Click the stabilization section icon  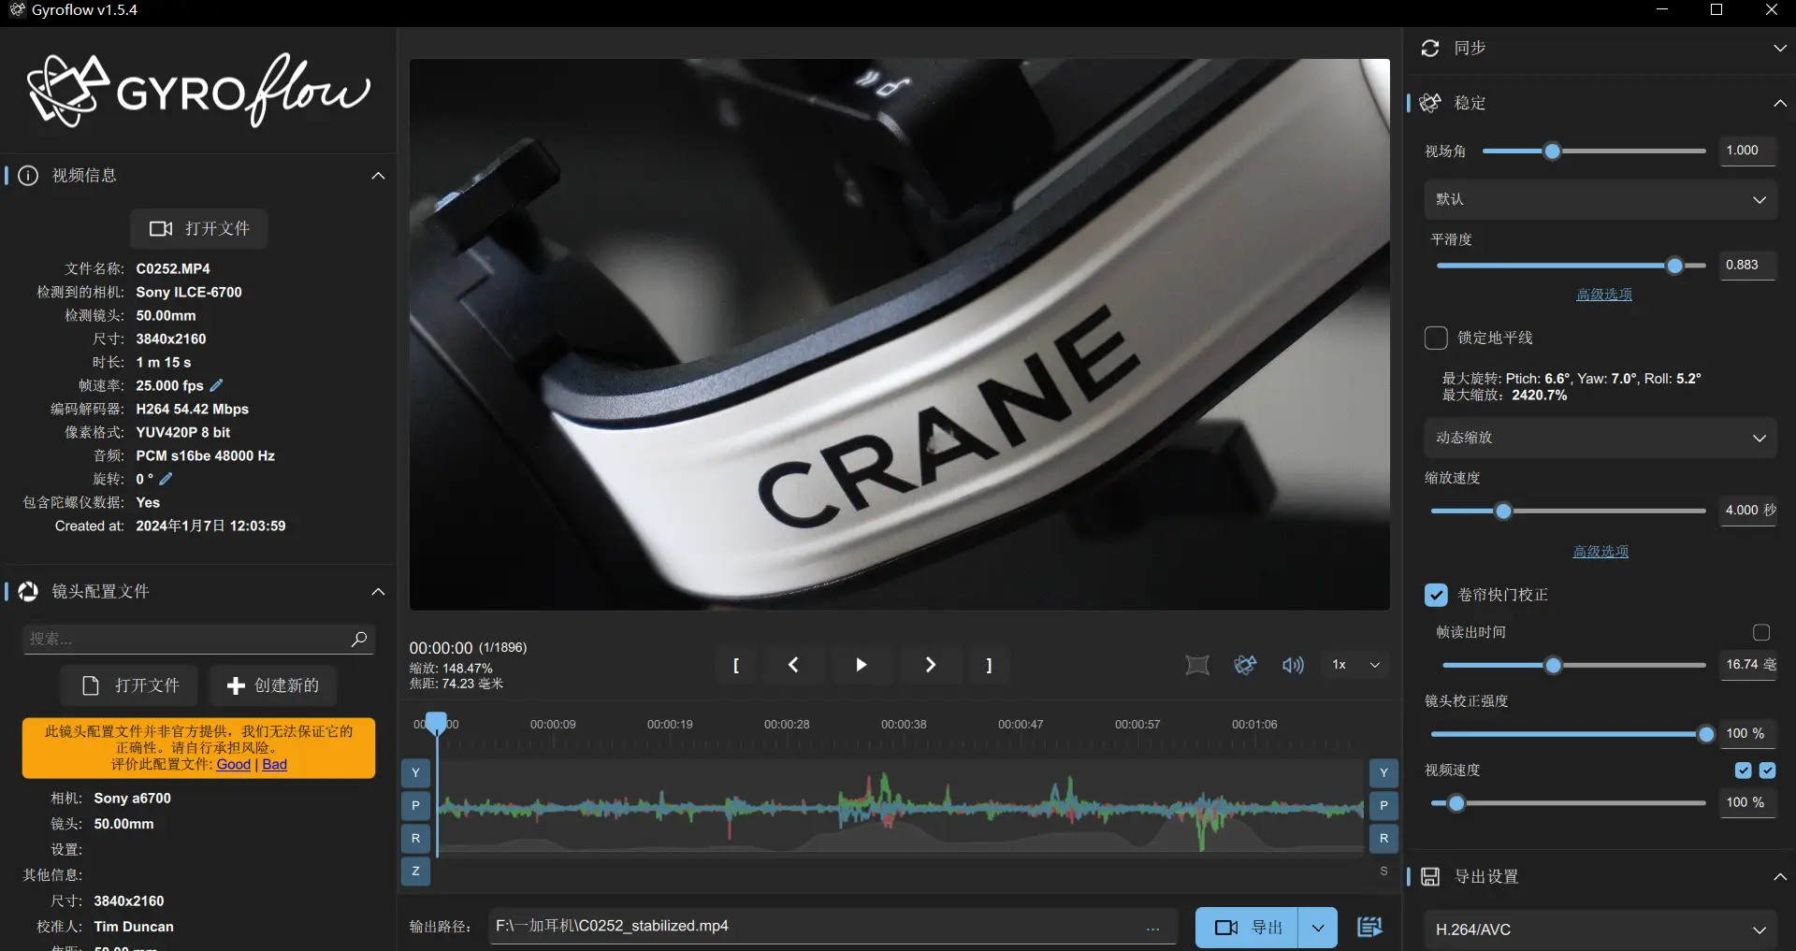[1430, 103]
